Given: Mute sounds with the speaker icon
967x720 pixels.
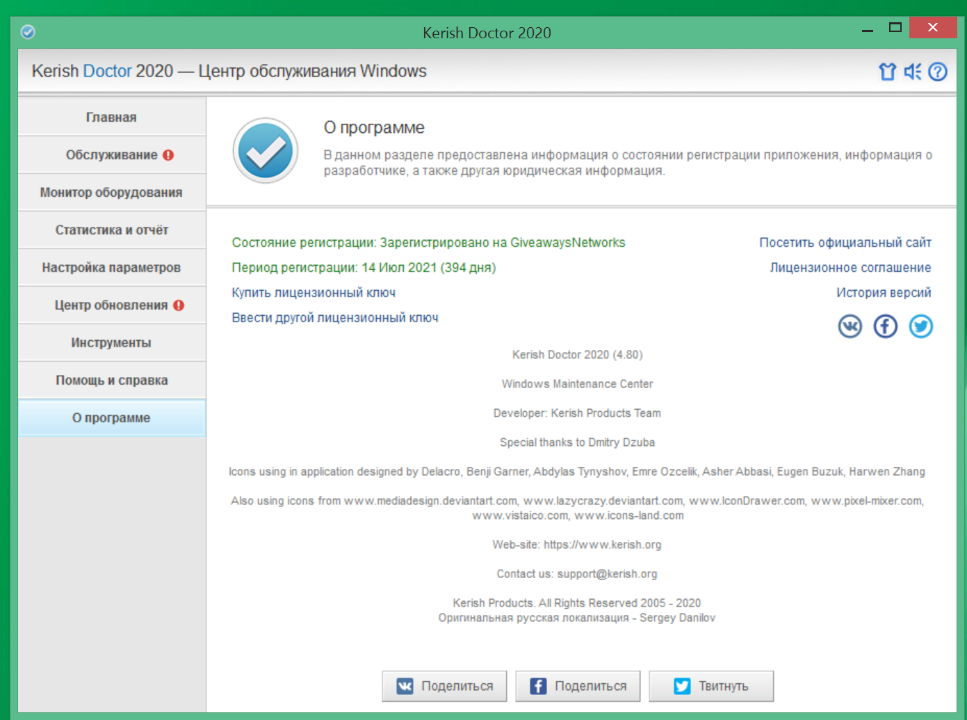Looking at the screenshot, I should click(912, 72).
